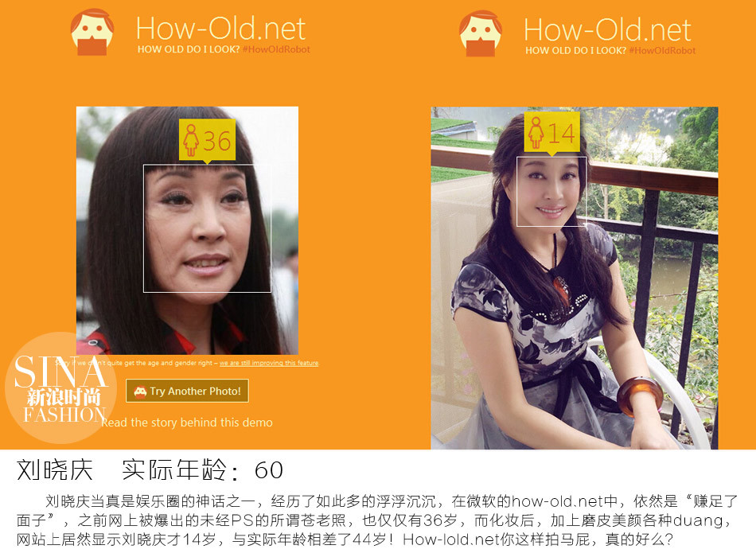
Task: Click the female icon on the 14 age tag
Action: tap(536, 132)
